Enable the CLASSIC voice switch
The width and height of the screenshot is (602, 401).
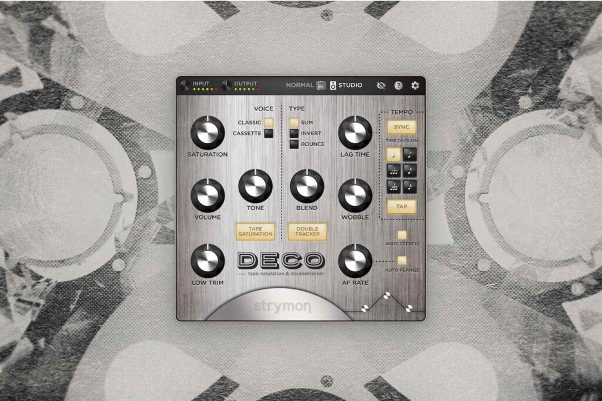pyautogui.click(x=269, y=122)
